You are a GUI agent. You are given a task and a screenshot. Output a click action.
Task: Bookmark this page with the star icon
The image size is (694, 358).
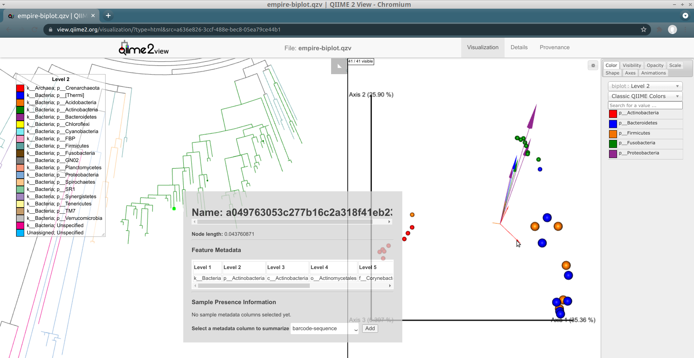tap(643, 30)
